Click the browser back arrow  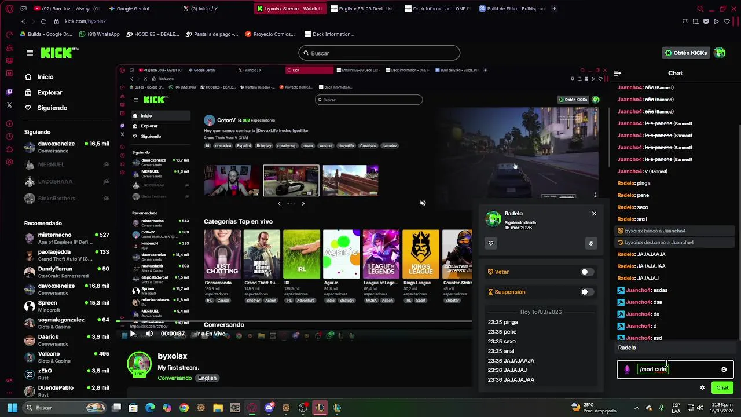23,21
